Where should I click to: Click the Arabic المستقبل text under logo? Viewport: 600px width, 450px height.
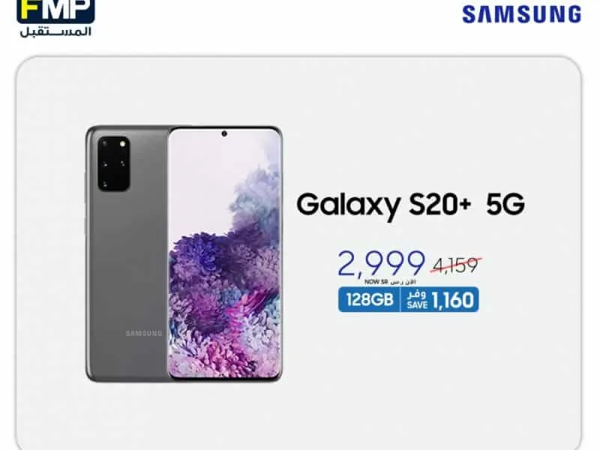tap(55, 31)
